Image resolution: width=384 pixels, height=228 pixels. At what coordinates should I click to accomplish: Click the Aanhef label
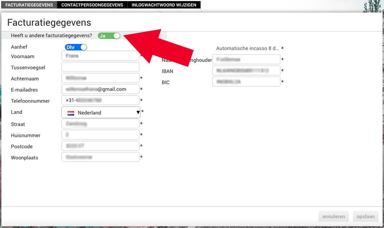(19, 47)
